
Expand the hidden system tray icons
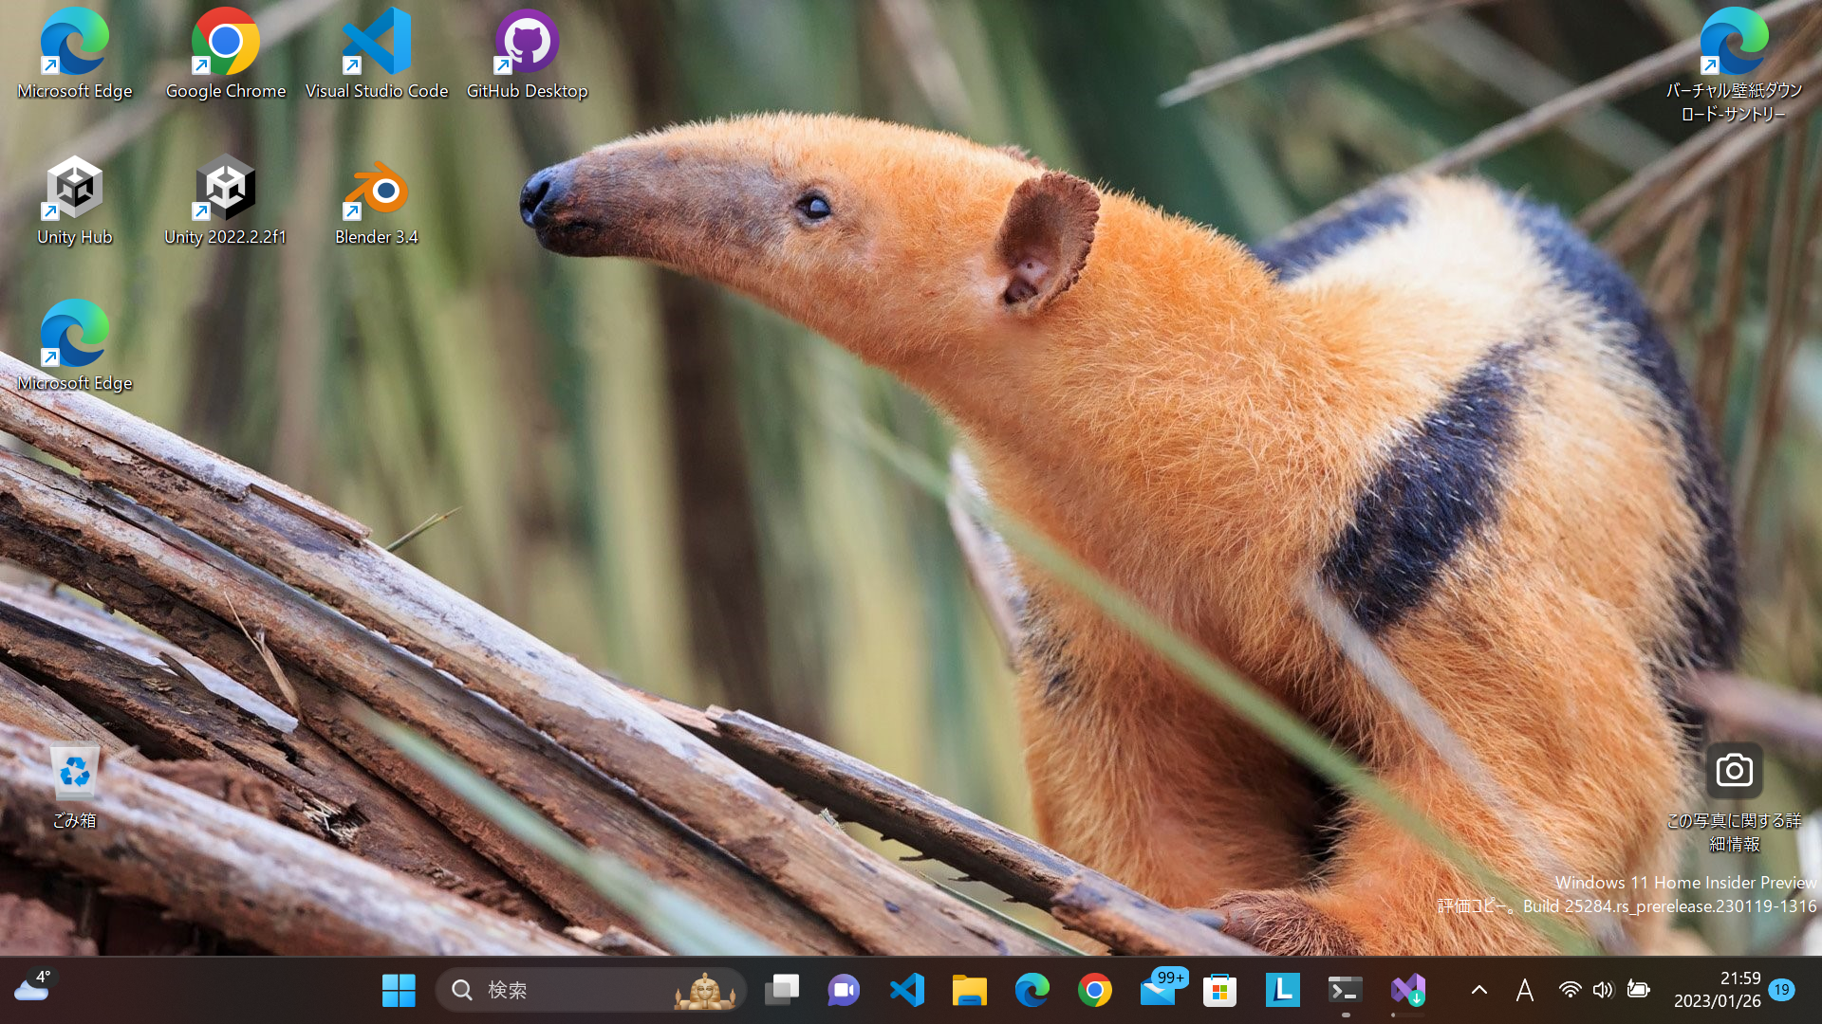click(x=1478, y=990)
